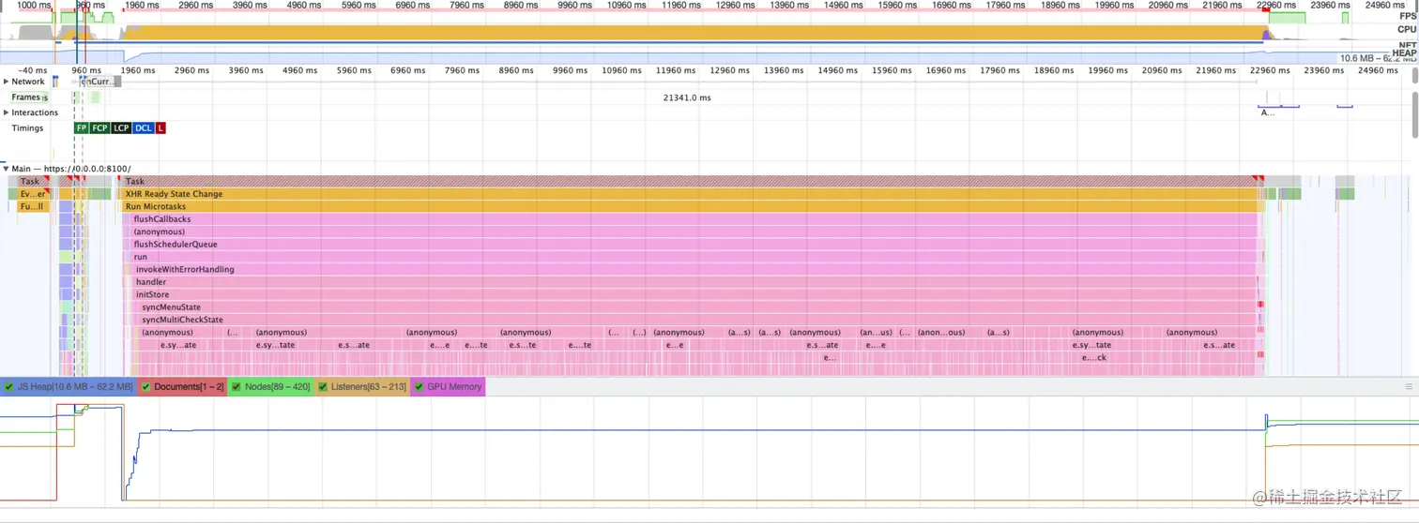This screenshot has height=523, width=1419.
Task: Select the FCP timing marker
Action: (99, 128)
